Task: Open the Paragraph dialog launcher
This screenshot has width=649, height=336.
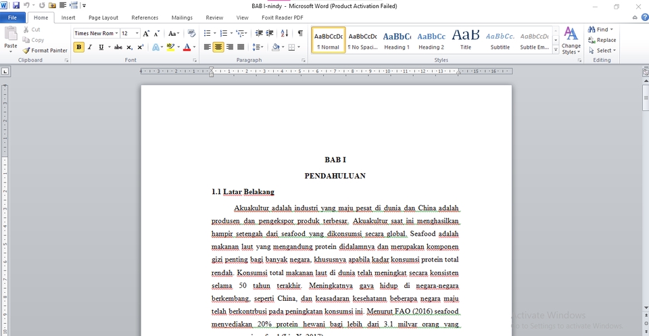Action: coord(304,60)
